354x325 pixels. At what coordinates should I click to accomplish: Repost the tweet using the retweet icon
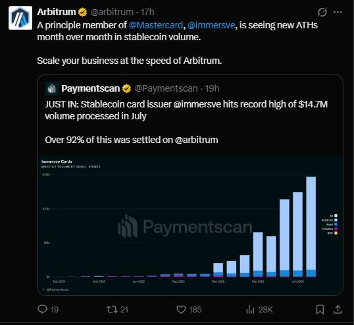[x=113, y=309]
